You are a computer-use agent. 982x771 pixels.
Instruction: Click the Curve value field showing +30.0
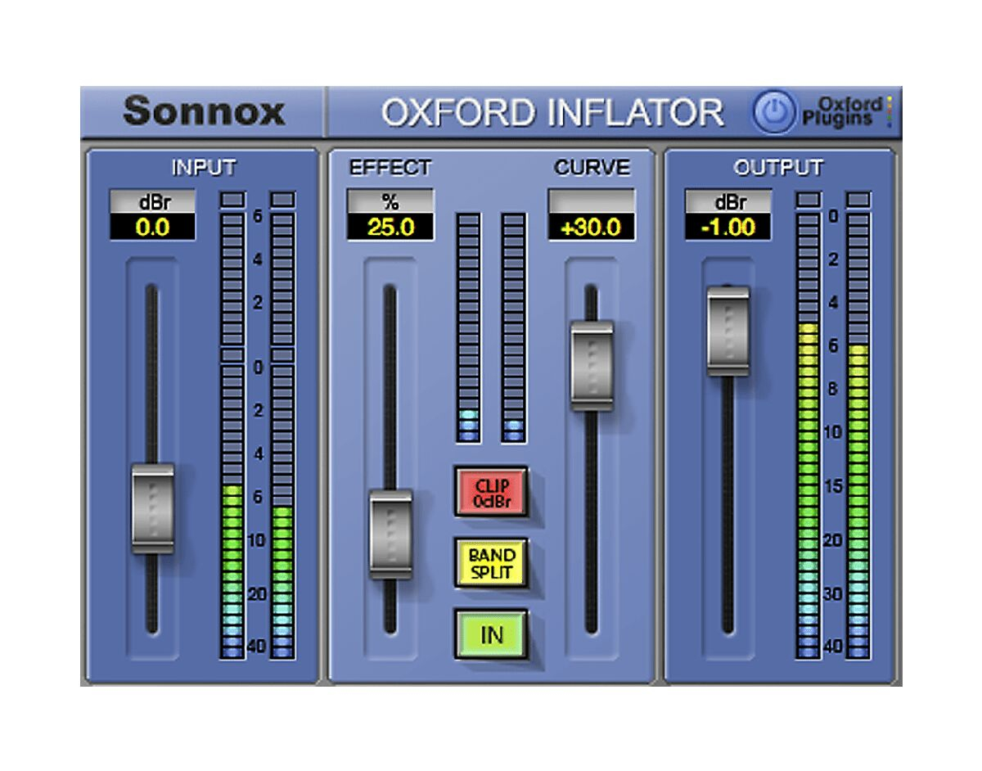[591, 228]
